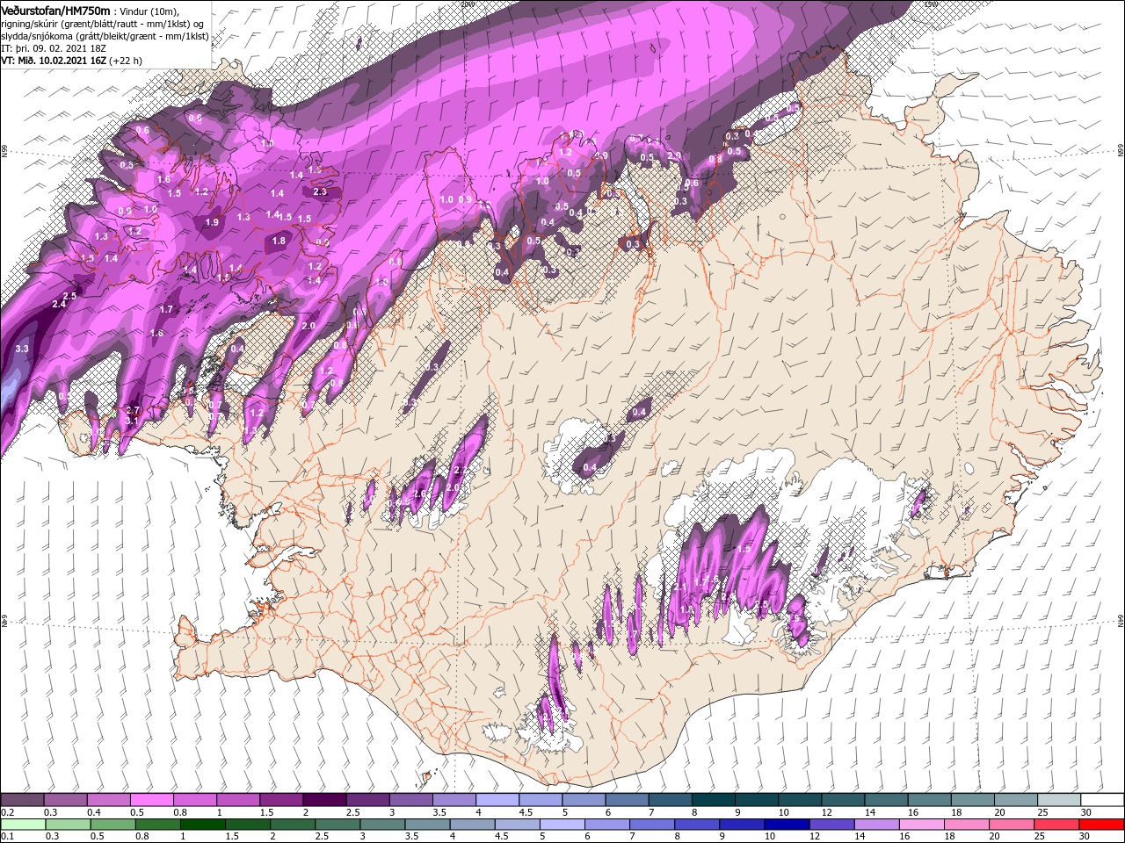Click the "1.9" precipitation value on the map
The width and height of the screenshot is (1125, 843).
(x=212, y=223)
